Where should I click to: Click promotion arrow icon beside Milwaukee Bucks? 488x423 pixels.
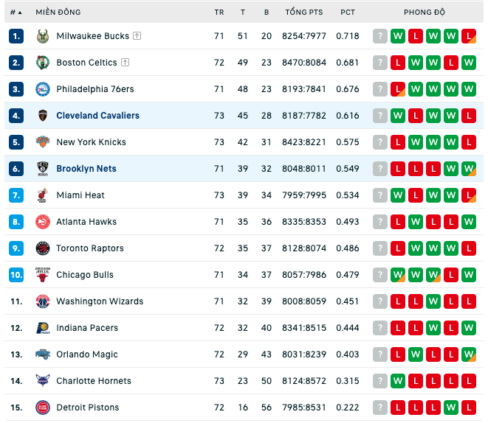(137, 36)
